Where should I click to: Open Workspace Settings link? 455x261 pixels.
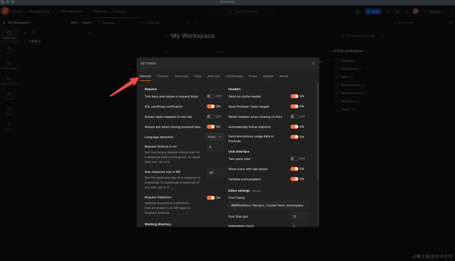coord(358,36)
